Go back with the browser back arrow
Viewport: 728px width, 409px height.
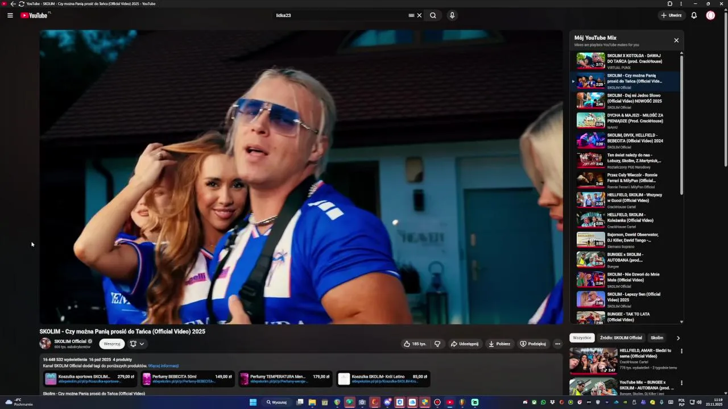coord(13,3)
